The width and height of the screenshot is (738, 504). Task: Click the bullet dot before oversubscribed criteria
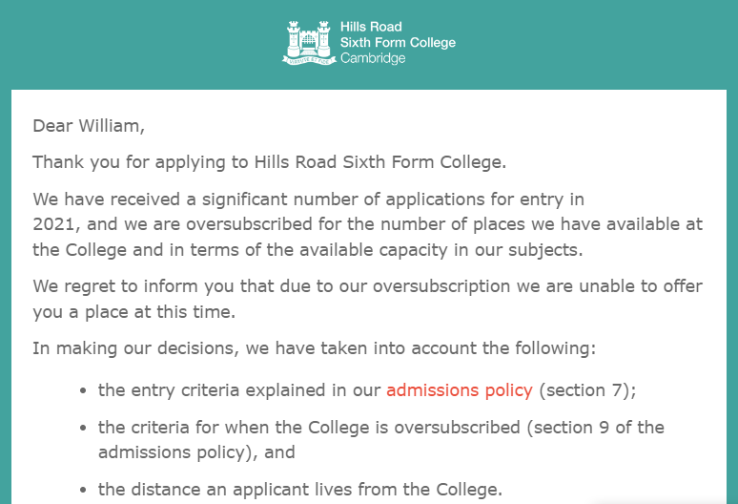(x=85, y=428)
